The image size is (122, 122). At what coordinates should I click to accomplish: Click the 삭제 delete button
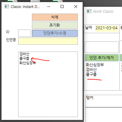click(x=55, y=17)
